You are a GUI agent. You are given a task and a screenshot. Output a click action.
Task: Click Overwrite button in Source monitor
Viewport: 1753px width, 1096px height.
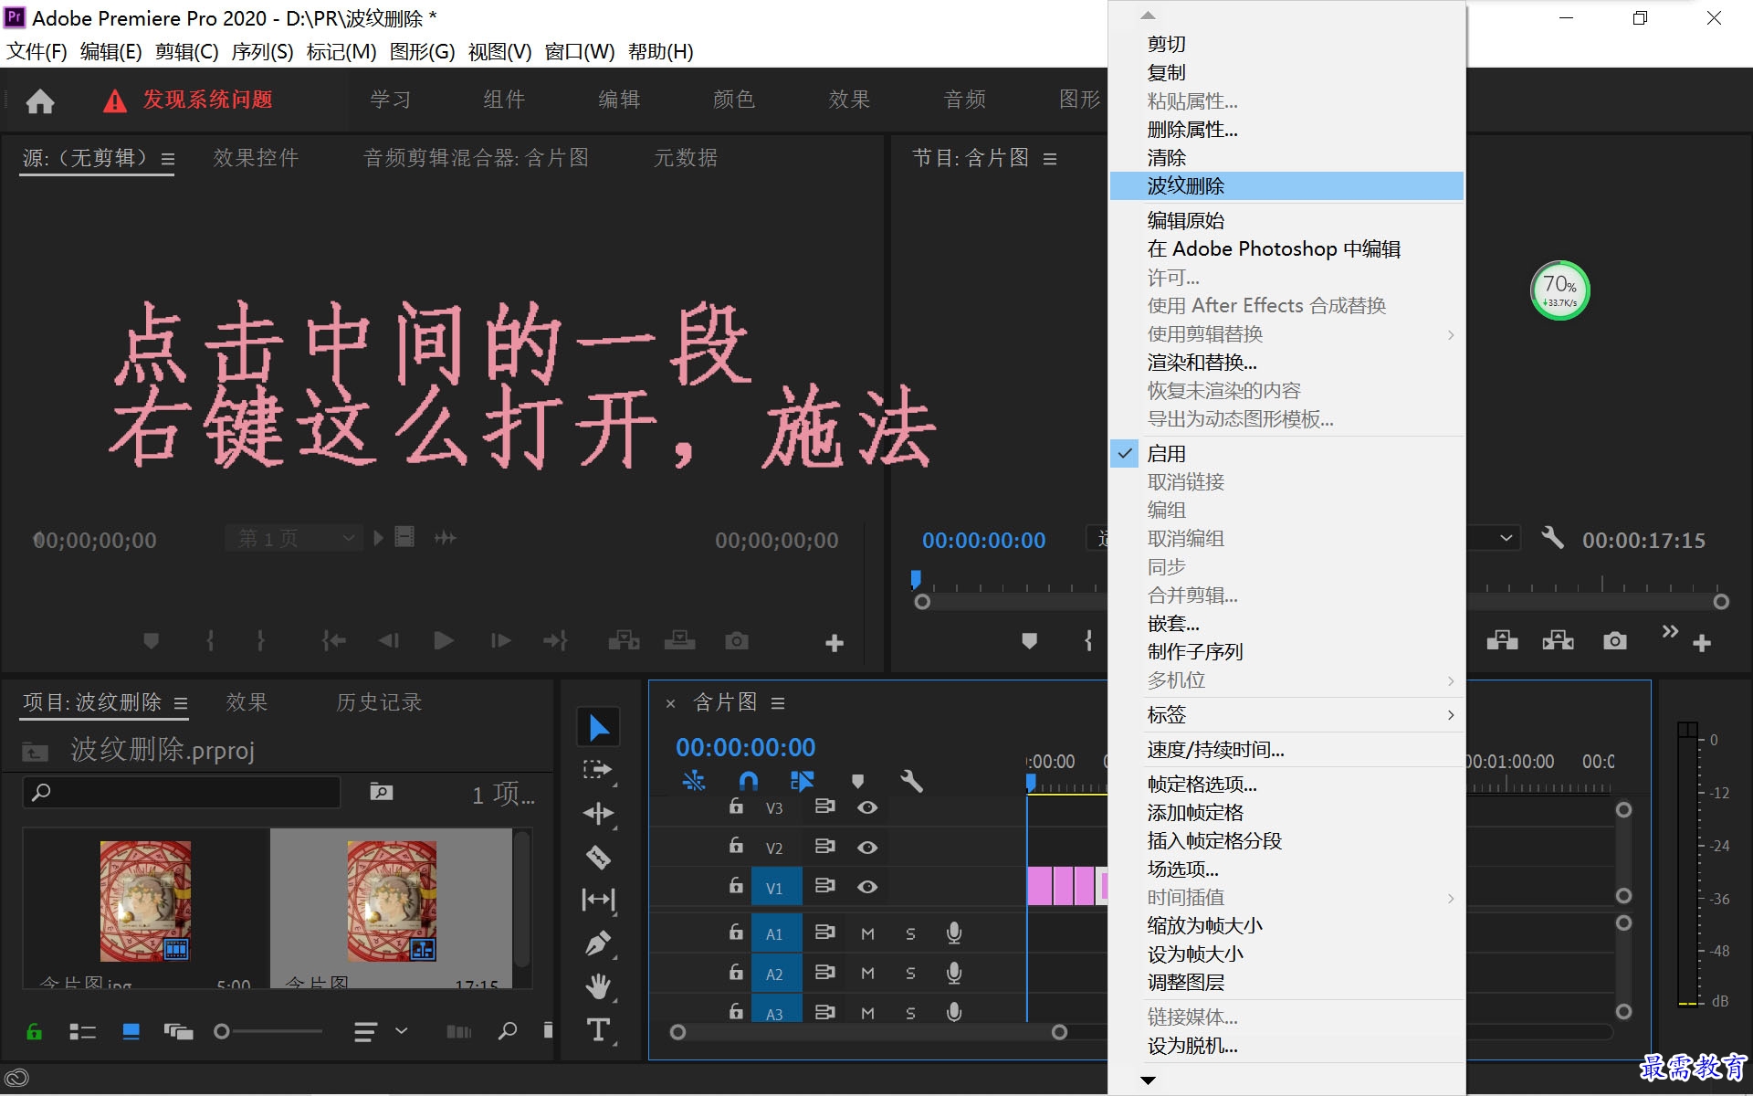click(x=679, y=641)
